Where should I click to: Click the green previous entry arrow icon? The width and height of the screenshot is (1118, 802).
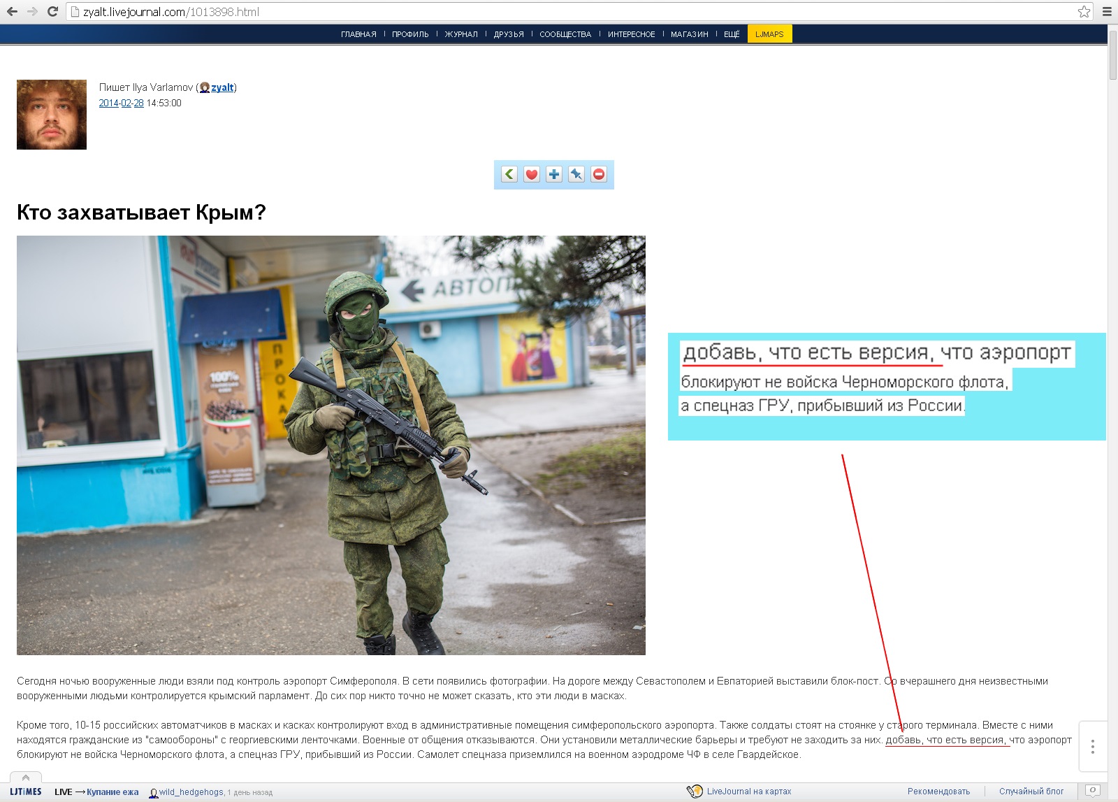pos(509,174)
